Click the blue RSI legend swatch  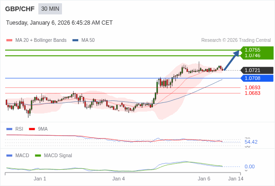tap(9, 129)
